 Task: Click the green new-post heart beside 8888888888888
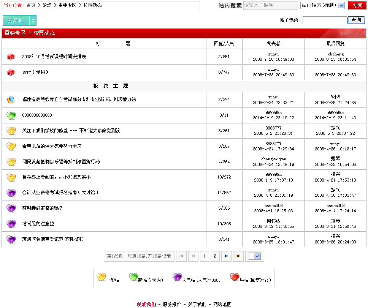[x=11, y=115]
